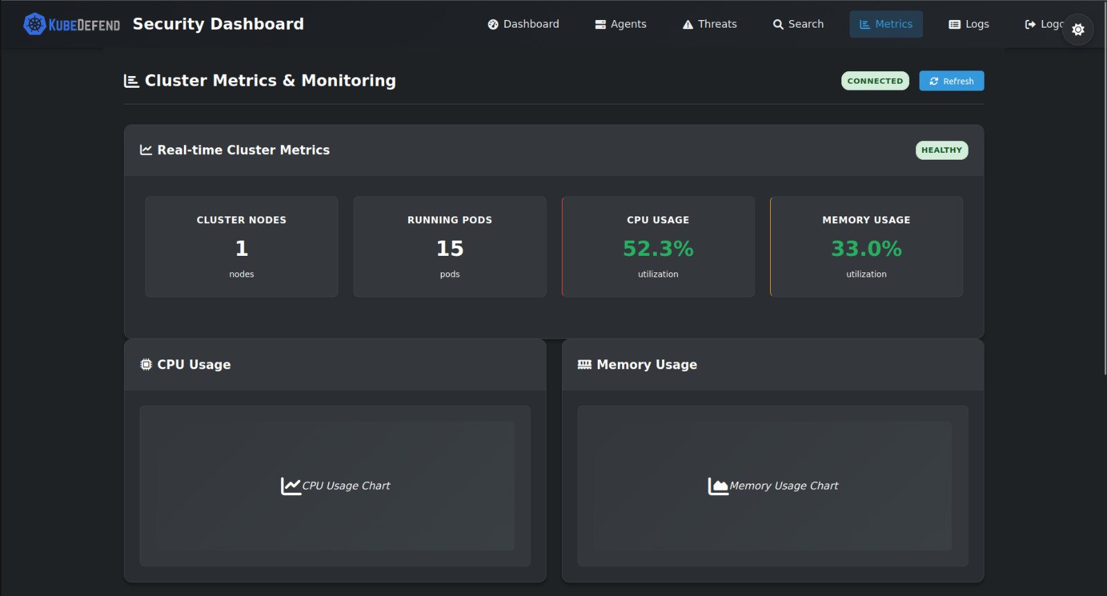Open the Threats section
This screenshot has height=596, width=1107.
(709, 24)
